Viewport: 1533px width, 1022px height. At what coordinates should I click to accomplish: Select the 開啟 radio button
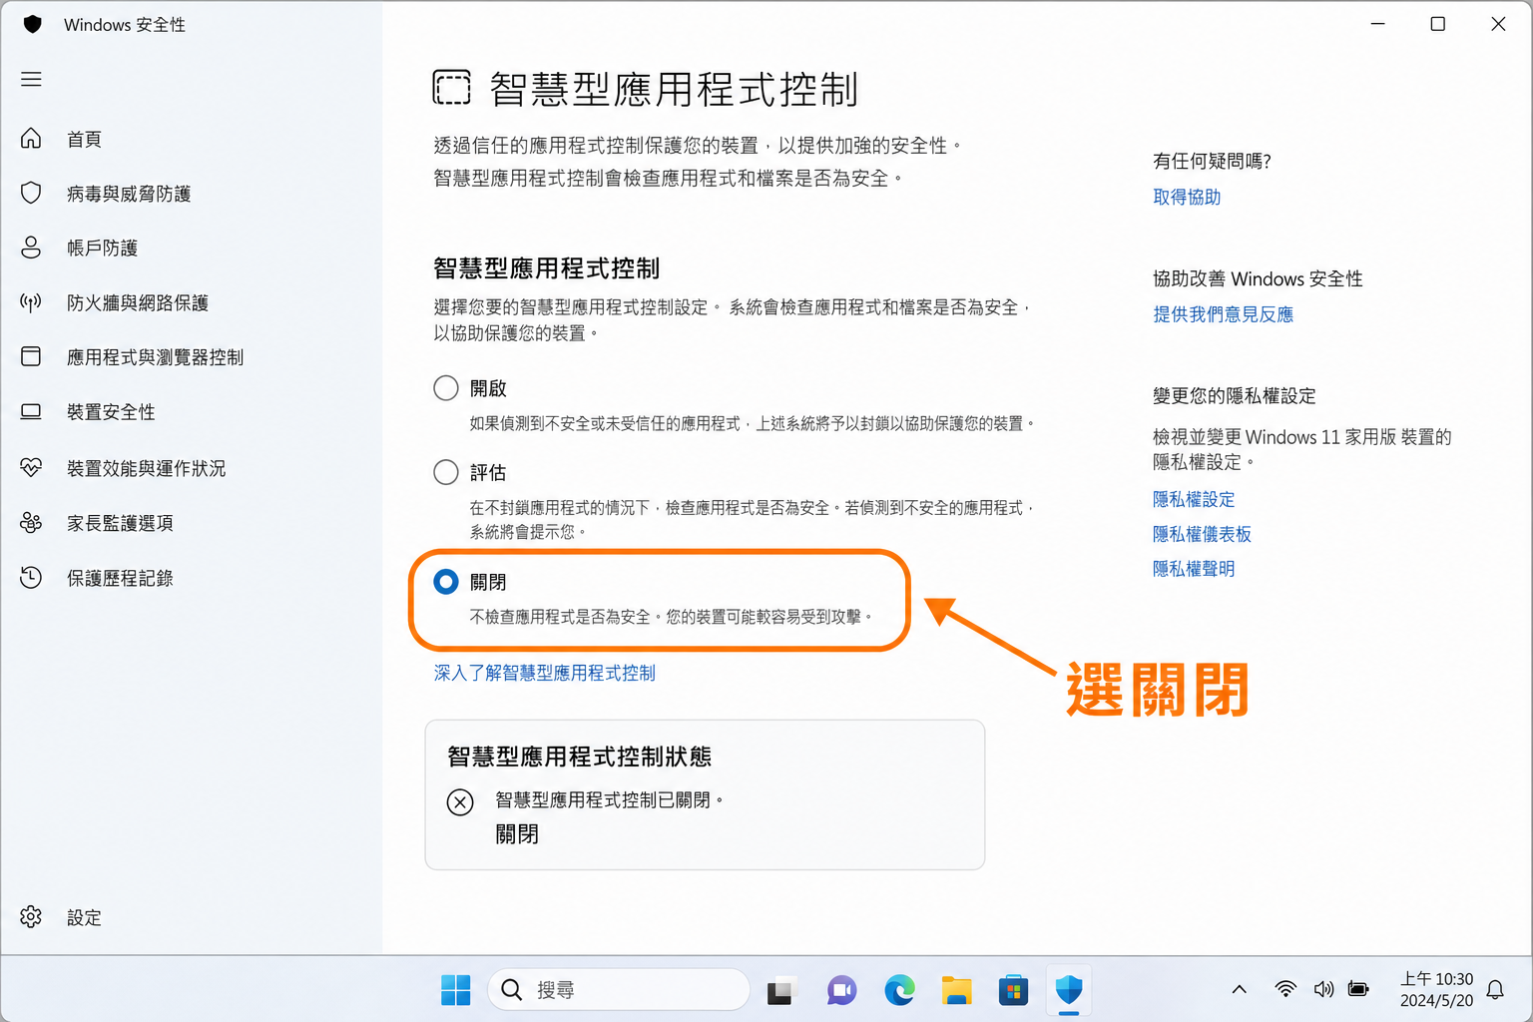(x=446, y=388)
